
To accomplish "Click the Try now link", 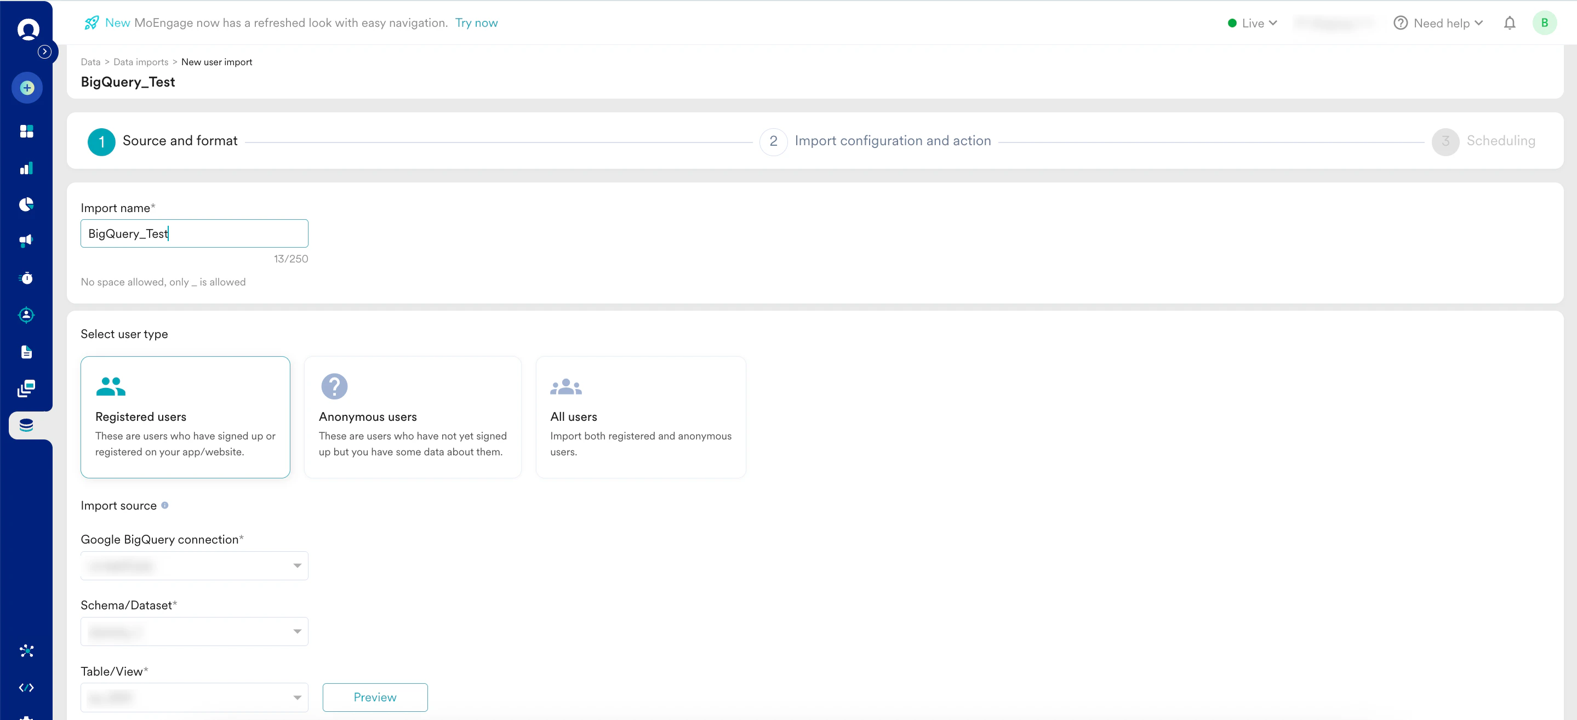I will click(x=476, y=23).
